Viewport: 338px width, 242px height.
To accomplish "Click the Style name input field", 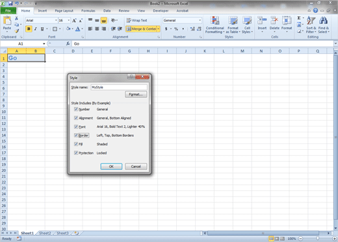I will (x=119, y=87).
